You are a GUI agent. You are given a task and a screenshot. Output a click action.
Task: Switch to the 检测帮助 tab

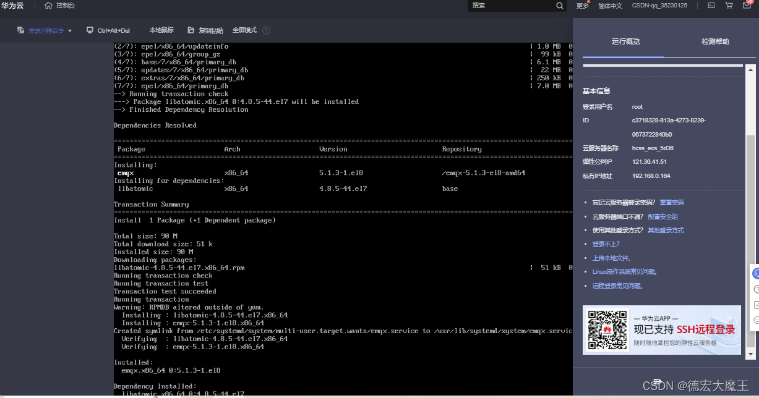(715, 41)
